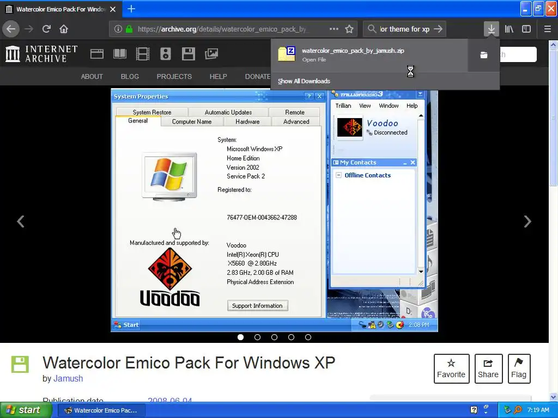Open the Library toolbar icon

tap(509, 29)
